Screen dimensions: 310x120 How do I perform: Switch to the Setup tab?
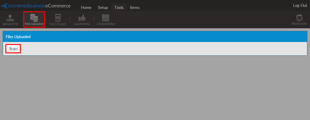click(103, 7)
